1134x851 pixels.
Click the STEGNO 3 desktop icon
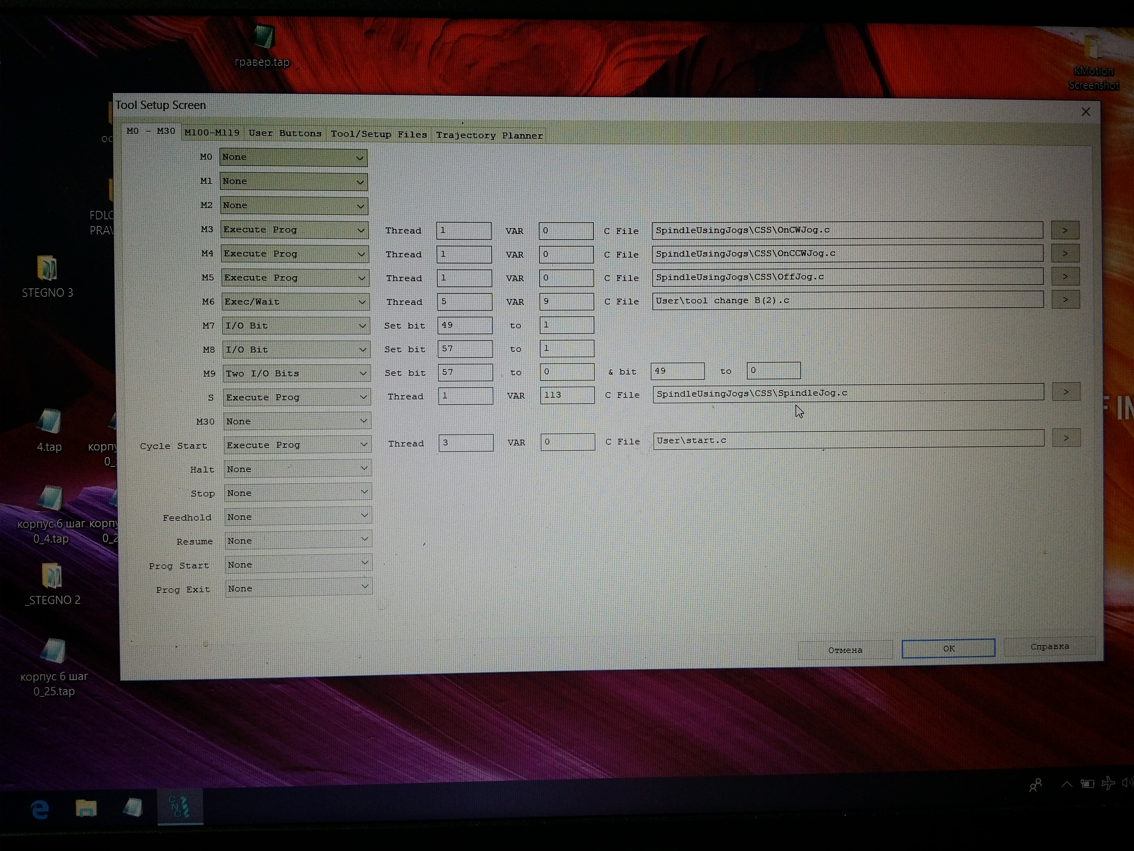[47, 268]
